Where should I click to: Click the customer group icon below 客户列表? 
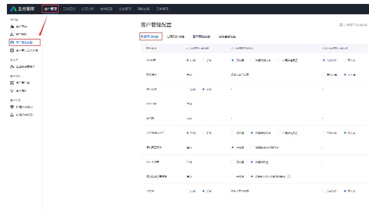click(x=12, y=34)
